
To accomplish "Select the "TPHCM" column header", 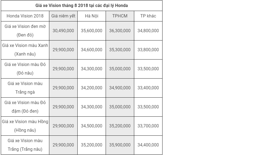I will (x=120, y=16).
